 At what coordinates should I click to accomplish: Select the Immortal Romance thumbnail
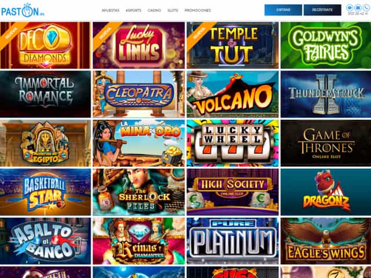45,94
